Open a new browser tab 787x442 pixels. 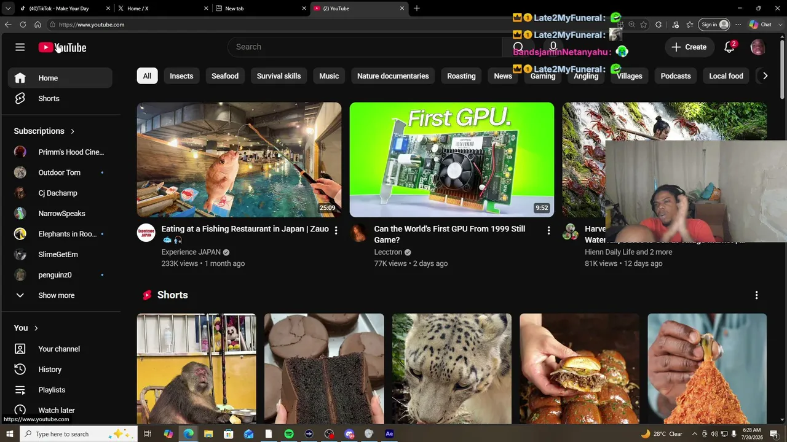(x=417, y=9)
